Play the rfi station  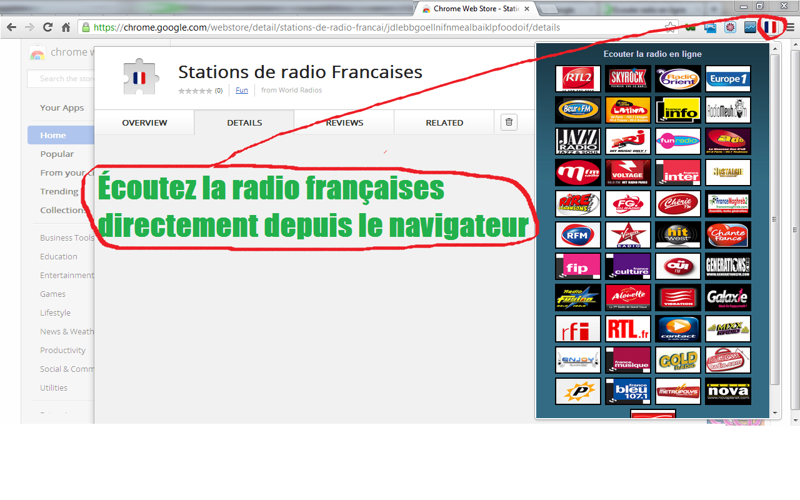point(578,329)
